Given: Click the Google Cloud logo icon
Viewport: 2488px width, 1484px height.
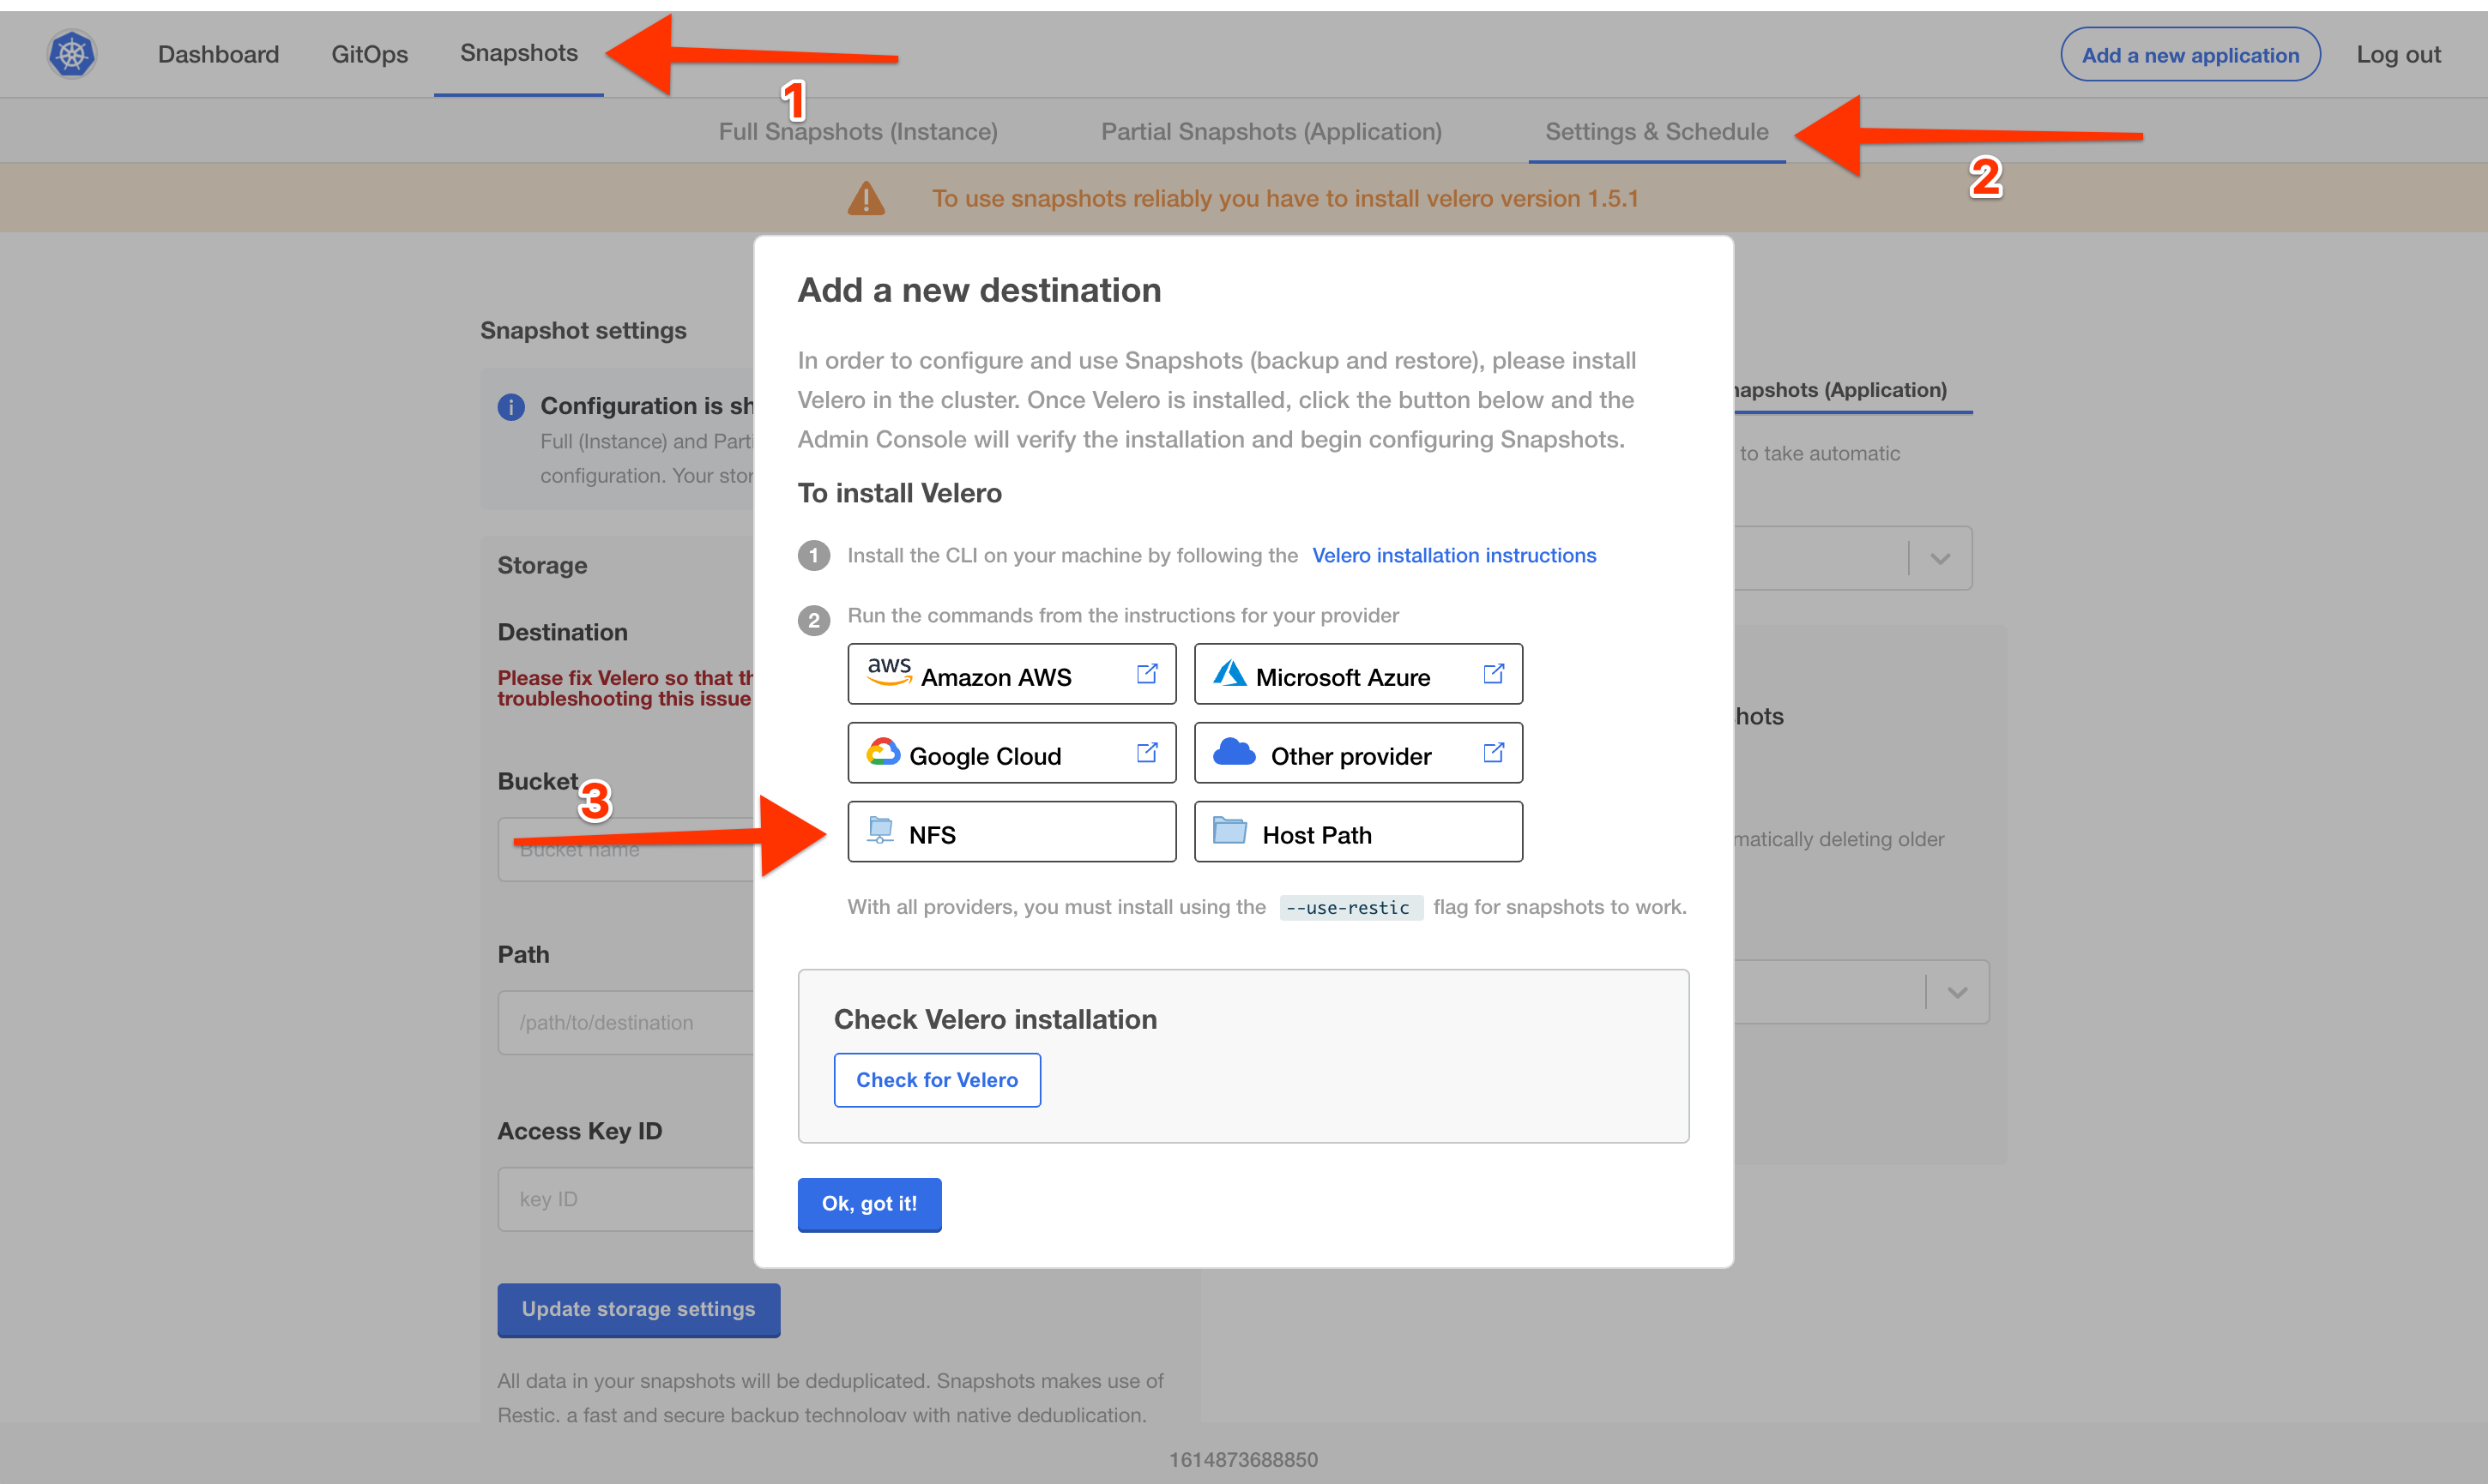Looking at the screenshot, I should click(882, 752).
